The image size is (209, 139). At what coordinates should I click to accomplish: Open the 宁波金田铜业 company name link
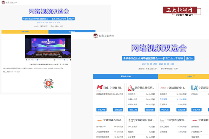176,88
